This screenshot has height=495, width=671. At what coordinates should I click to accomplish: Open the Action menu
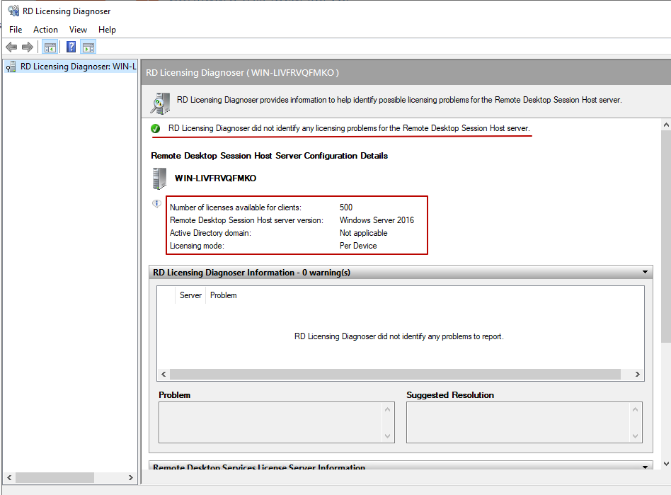point(45,30)
